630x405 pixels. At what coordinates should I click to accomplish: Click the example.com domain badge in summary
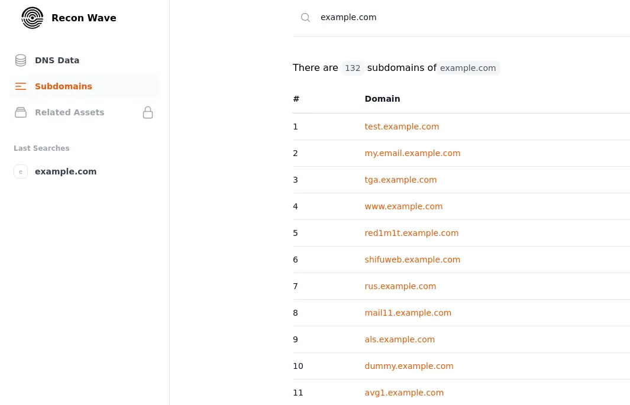[x=468, y=68]
